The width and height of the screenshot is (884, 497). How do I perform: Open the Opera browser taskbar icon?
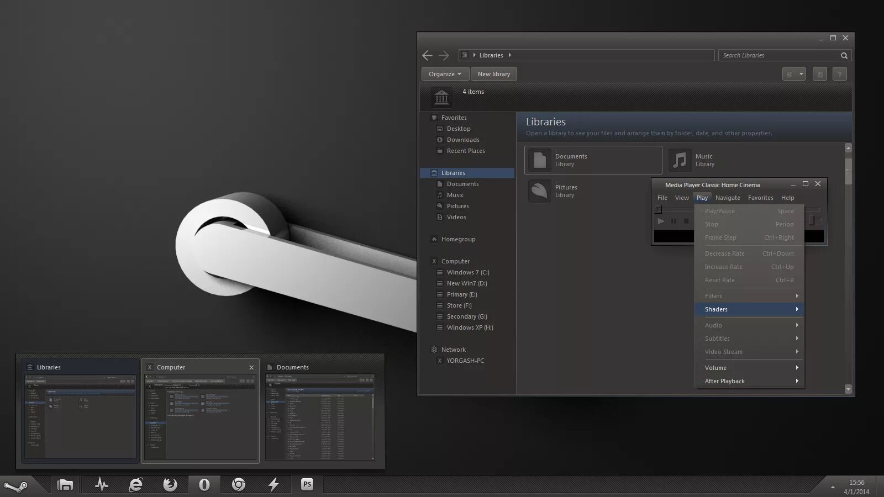pyautogui.click(x=204, y=485)
